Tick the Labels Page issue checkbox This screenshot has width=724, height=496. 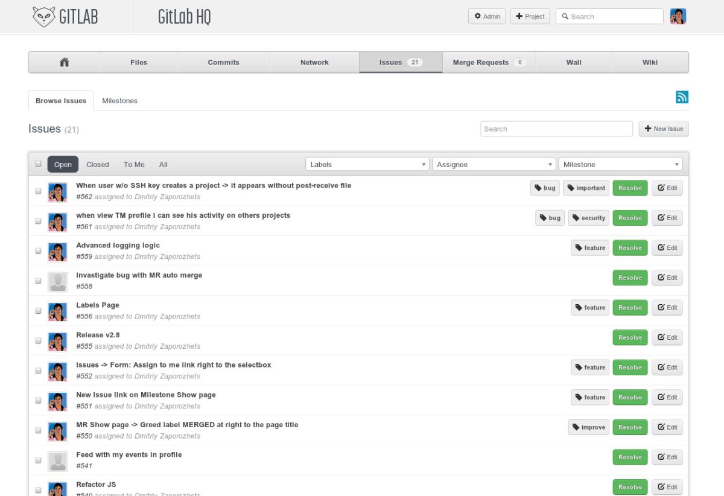click(39, 311)
